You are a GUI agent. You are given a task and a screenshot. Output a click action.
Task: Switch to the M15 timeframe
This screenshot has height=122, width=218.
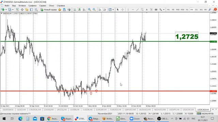(178, 9)
